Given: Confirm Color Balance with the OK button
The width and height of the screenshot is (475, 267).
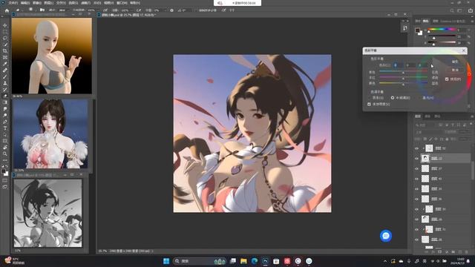Looking at the screenshot, I should pyautogui.click(x=455, y=62).
